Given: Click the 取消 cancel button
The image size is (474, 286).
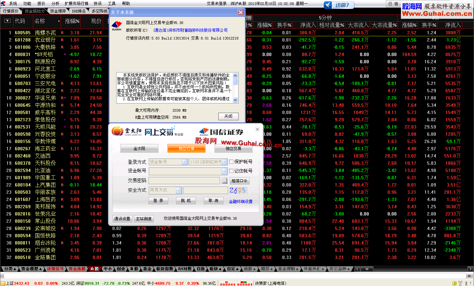Looking at the screenshot, I should click(214, 200).
